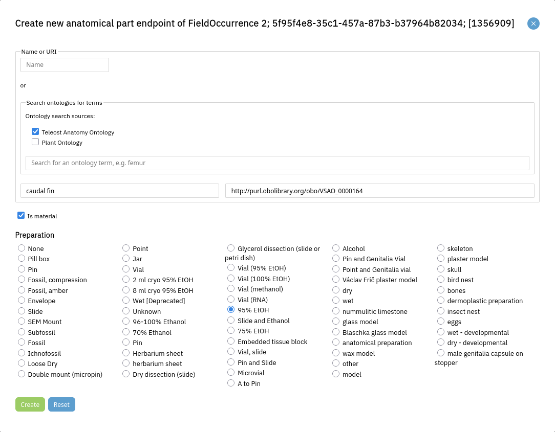This screenshot has width=555, height=432.
Task: Focus the ontology term search box
Action: coord(277,163)
